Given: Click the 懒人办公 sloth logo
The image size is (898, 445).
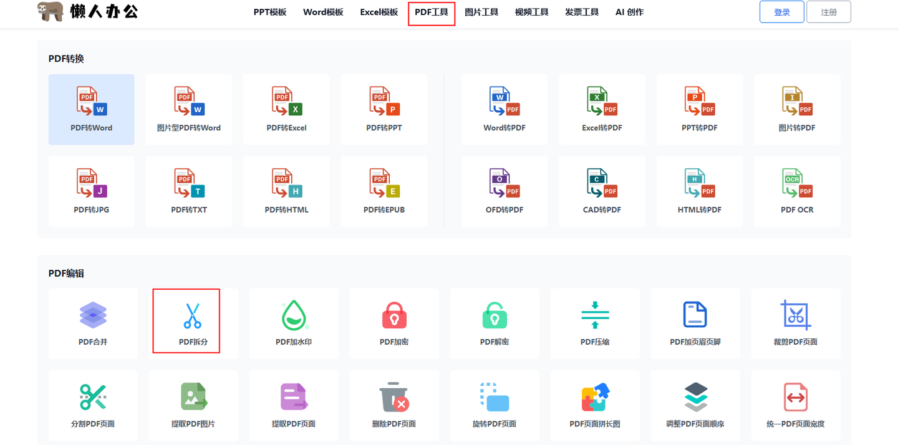Looking at the screenshot, I should tap(87, 11).
